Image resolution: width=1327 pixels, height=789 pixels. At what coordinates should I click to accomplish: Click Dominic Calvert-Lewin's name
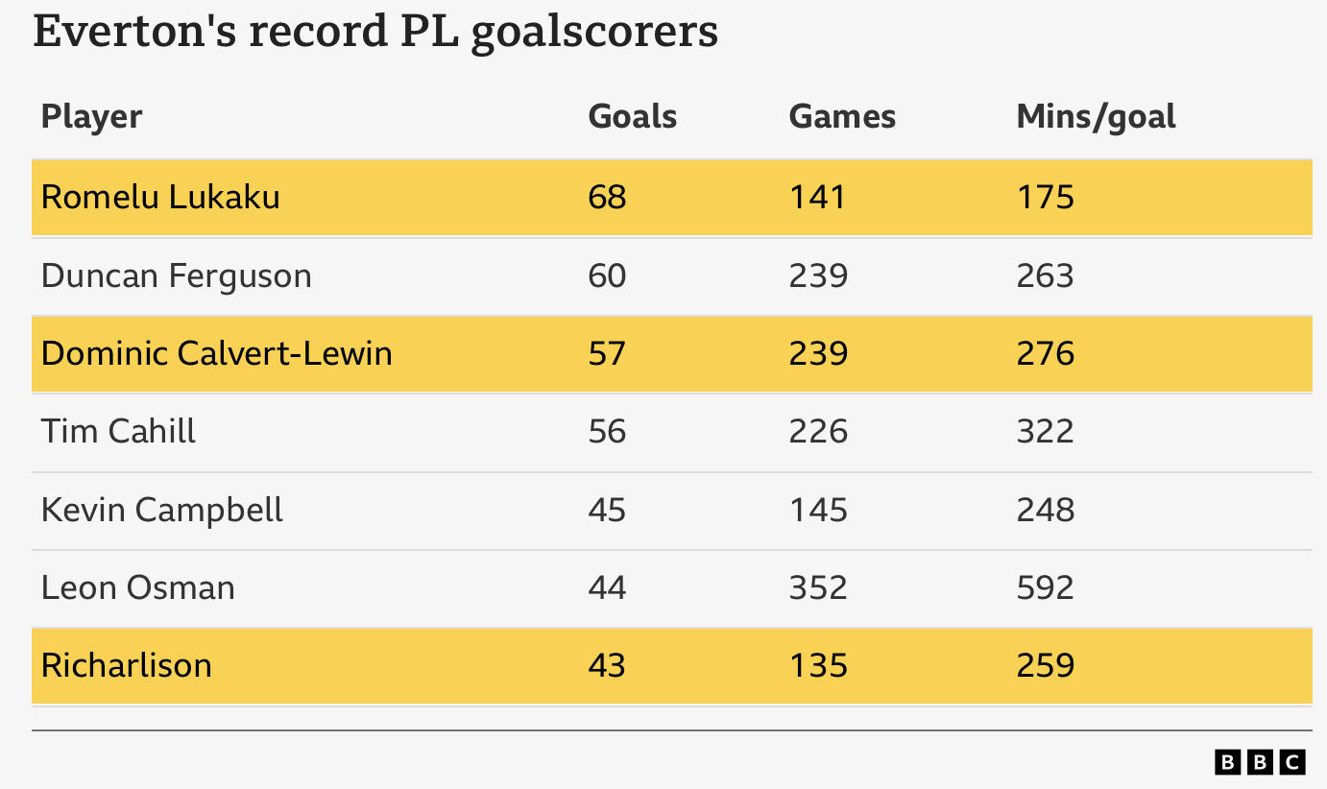tap(216, 353)
